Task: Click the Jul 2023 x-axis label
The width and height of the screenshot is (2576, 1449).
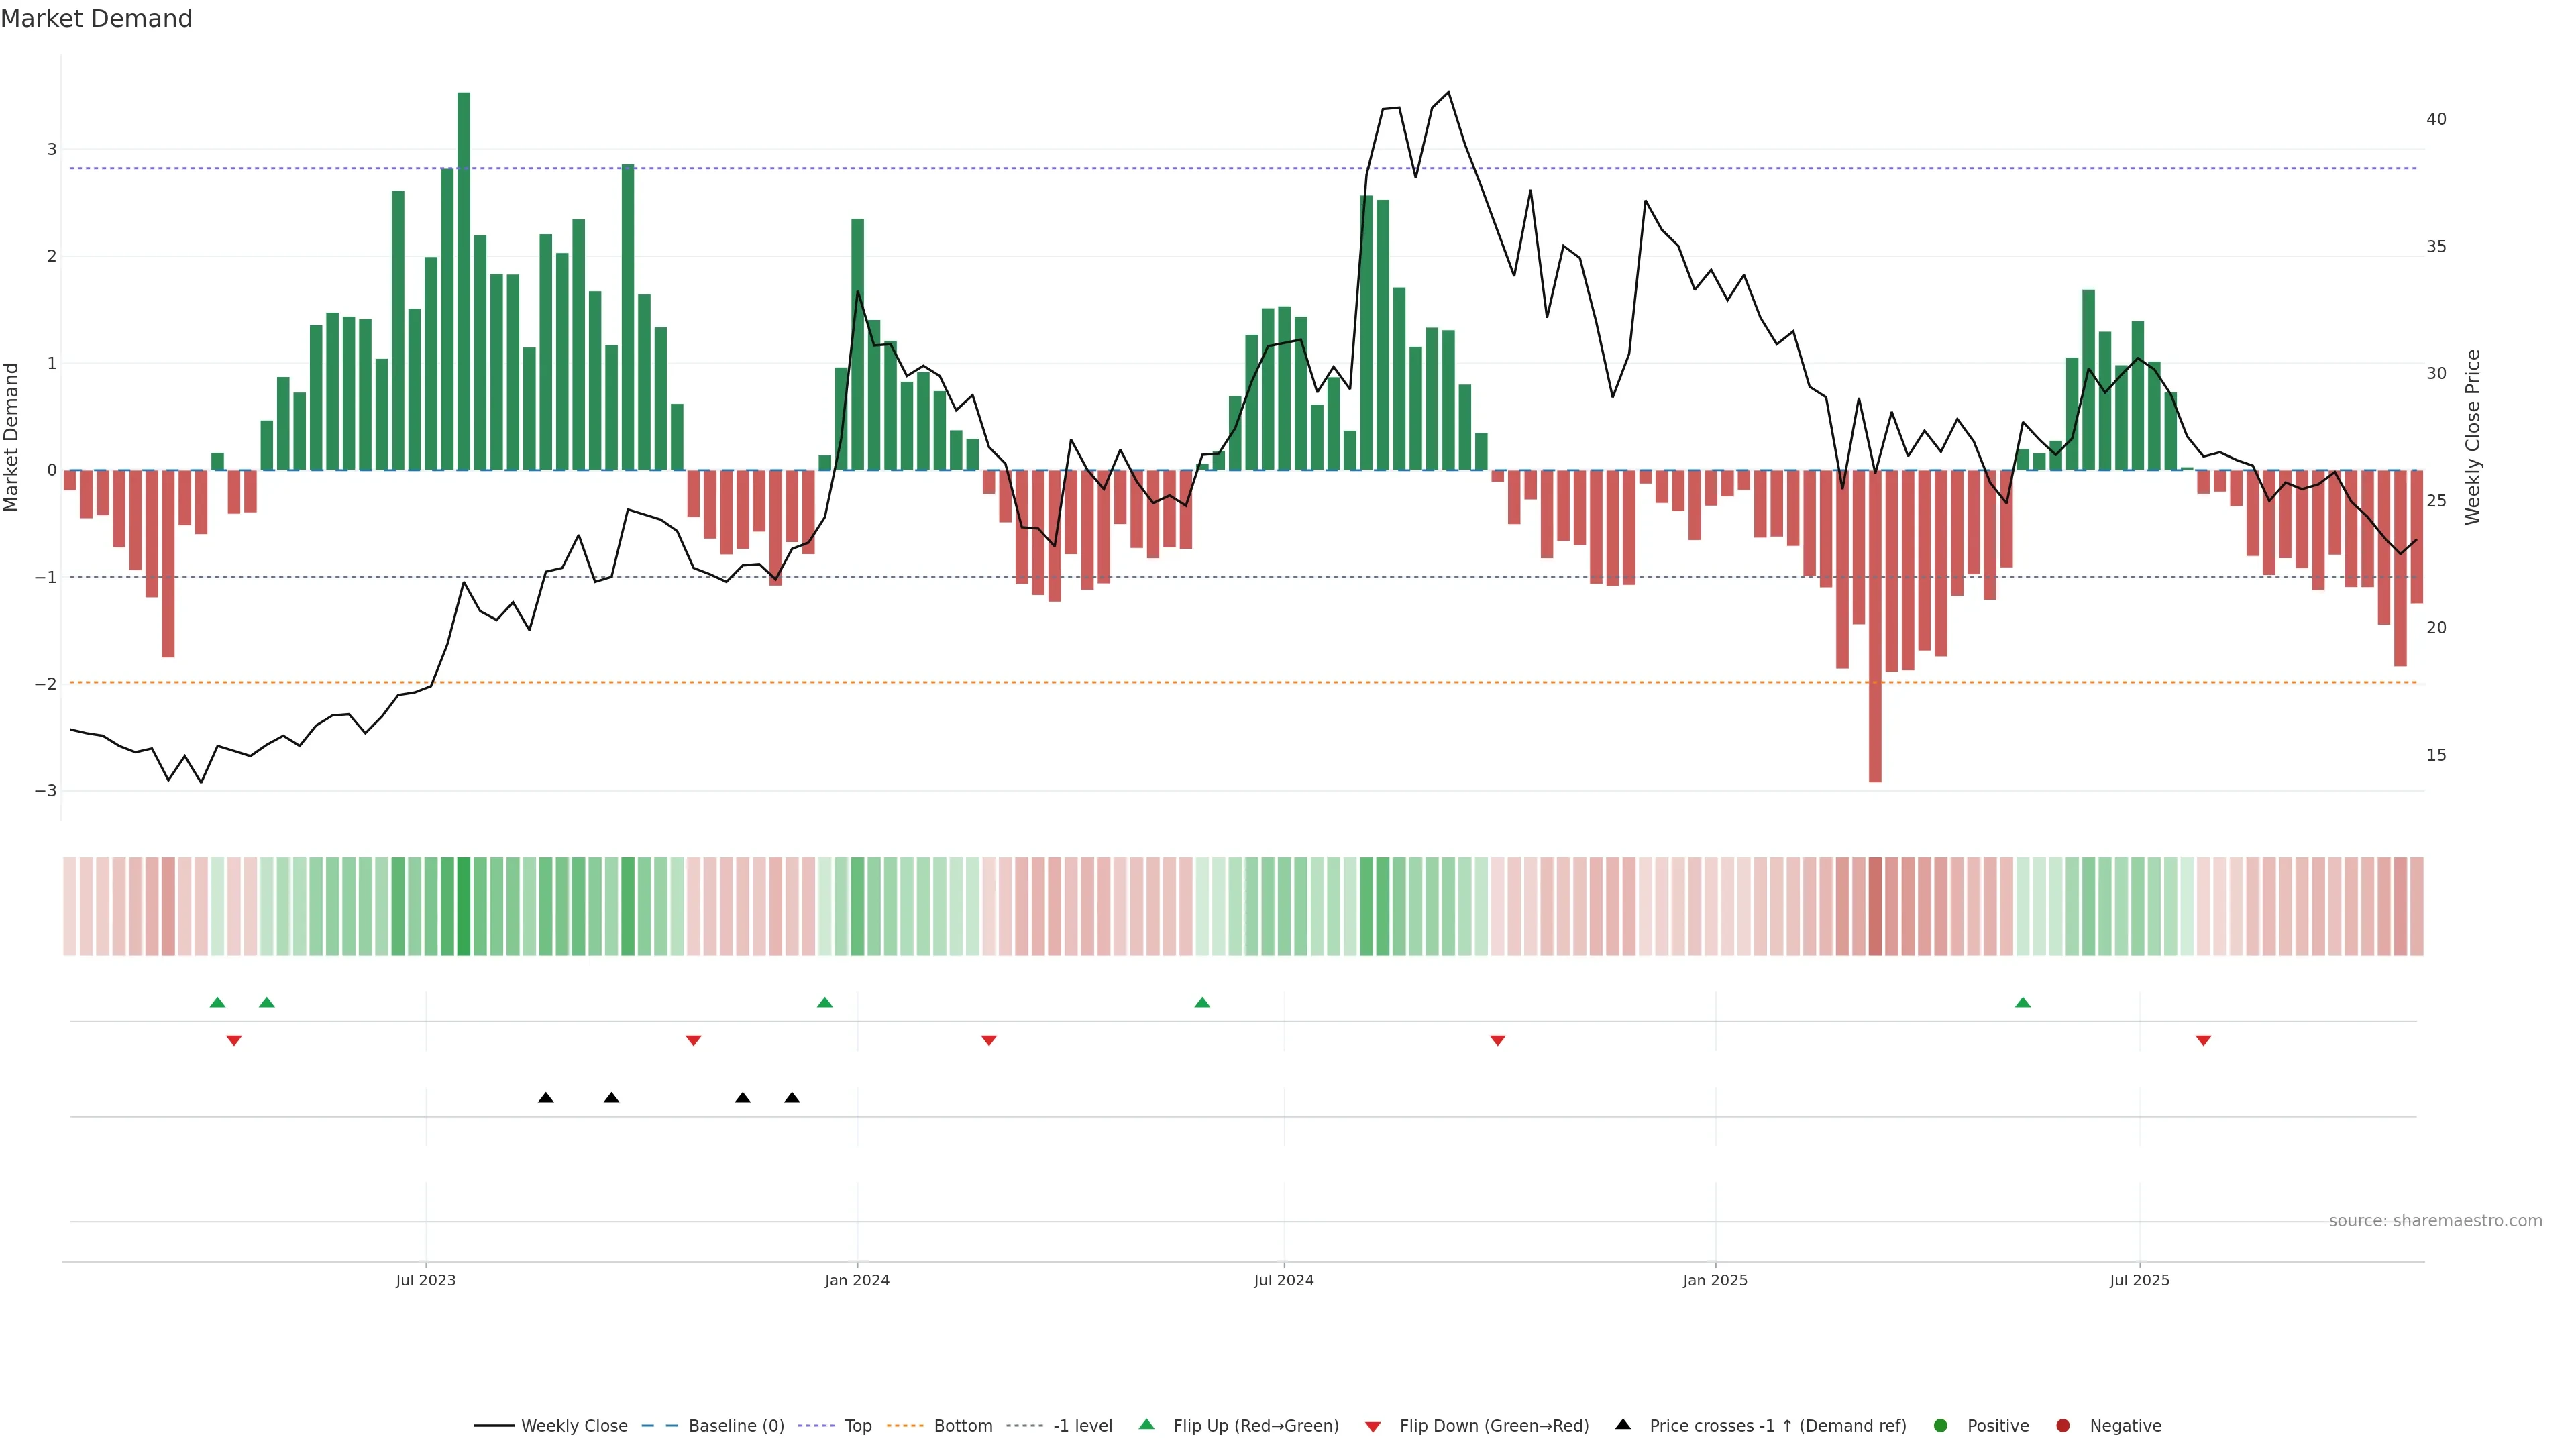Action: tap(425, 1280)
